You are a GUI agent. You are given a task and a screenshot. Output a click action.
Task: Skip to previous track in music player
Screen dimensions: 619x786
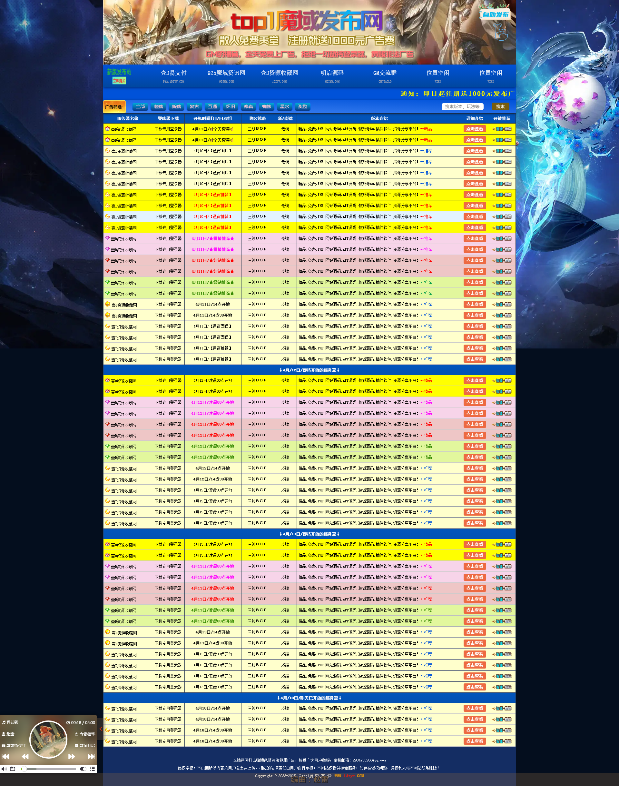[5, 756]
